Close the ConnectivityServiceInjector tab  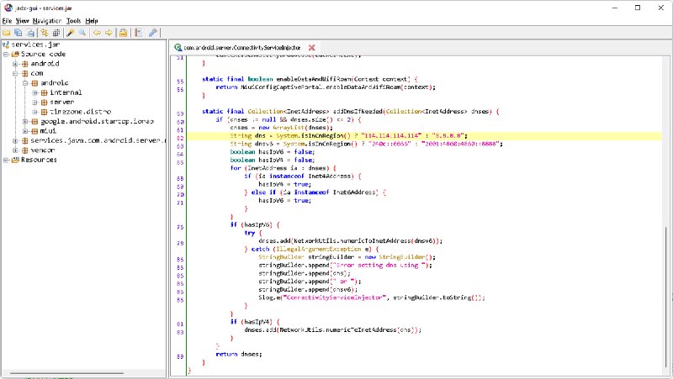click(x=312, y=48)
